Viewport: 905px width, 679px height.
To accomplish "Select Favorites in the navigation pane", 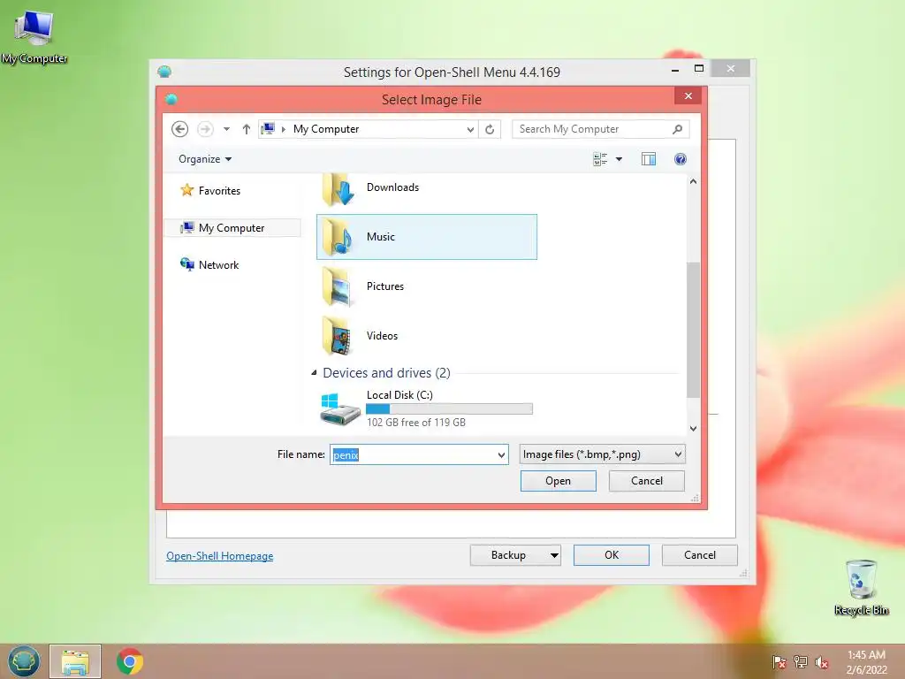I will pyautogui.click(x=210, y=191).
